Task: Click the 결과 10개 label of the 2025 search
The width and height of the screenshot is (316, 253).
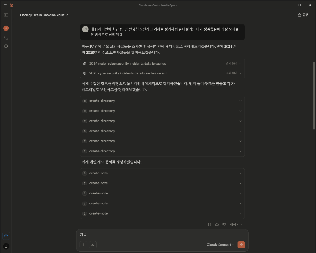Action: click(x=231, y=73)
